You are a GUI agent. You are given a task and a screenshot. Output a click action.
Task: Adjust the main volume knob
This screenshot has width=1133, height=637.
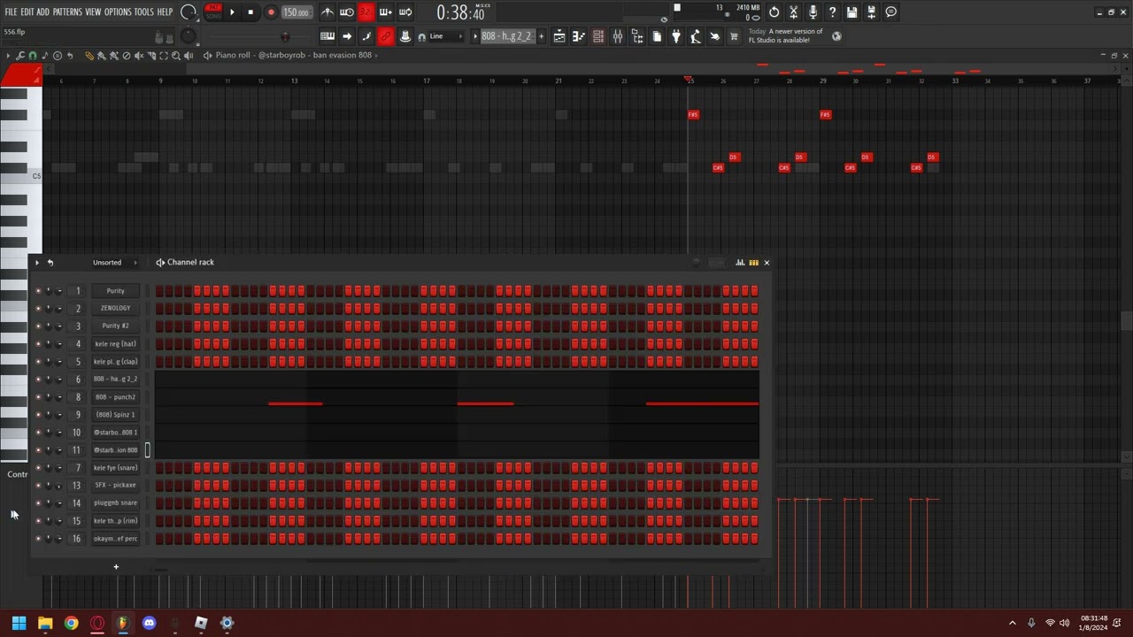[x=189, y=12]
